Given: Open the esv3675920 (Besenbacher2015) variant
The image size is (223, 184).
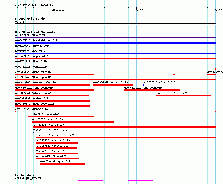Looking at the screenshot, I should pos(56,135).
